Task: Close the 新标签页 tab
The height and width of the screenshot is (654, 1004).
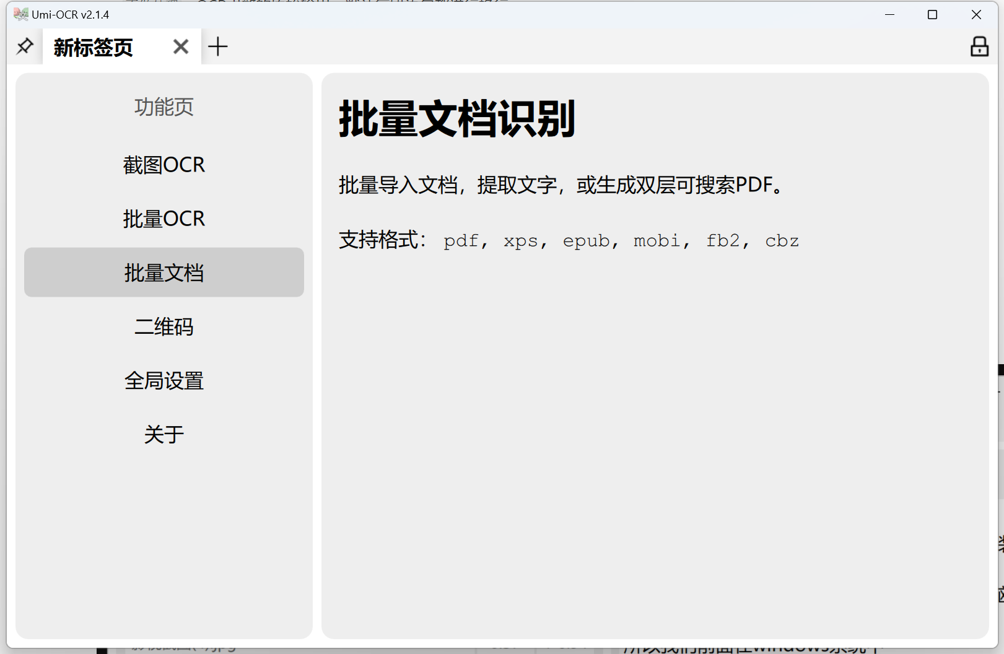Action: (181, 46)
